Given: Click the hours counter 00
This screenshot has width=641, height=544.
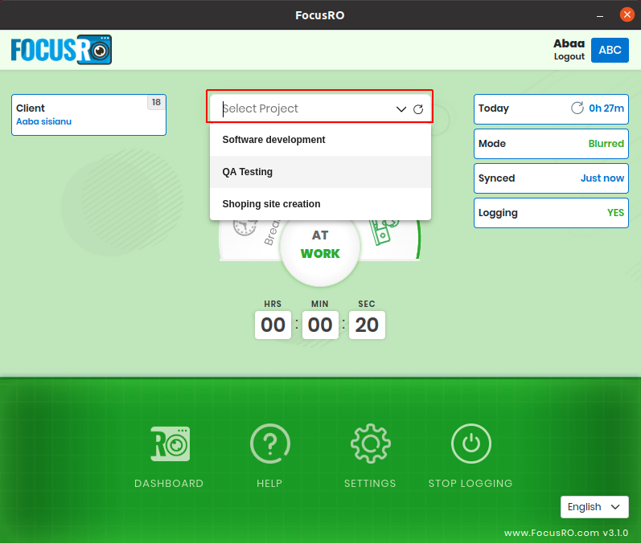Looking at the screenshot, I should click(273, 325).
